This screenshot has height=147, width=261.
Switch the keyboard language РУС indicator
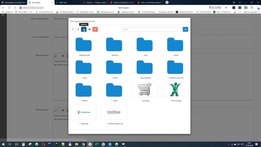click(242, 144)
